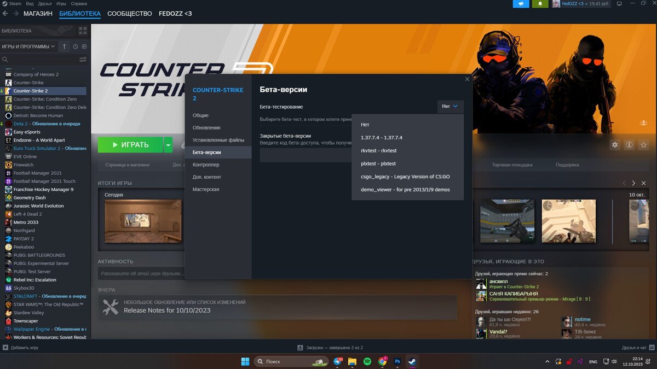Open Страница в магазине link
This screenshot has height=369, width=657.
[x=127, y=165]
